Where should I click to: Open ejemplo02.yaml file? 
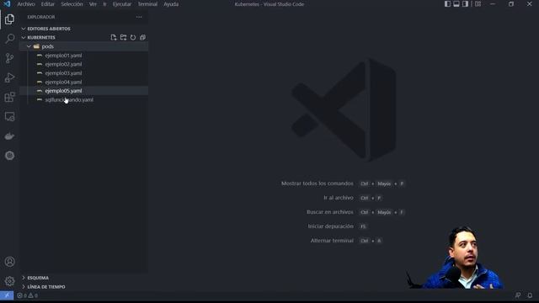tap(84, 64)
